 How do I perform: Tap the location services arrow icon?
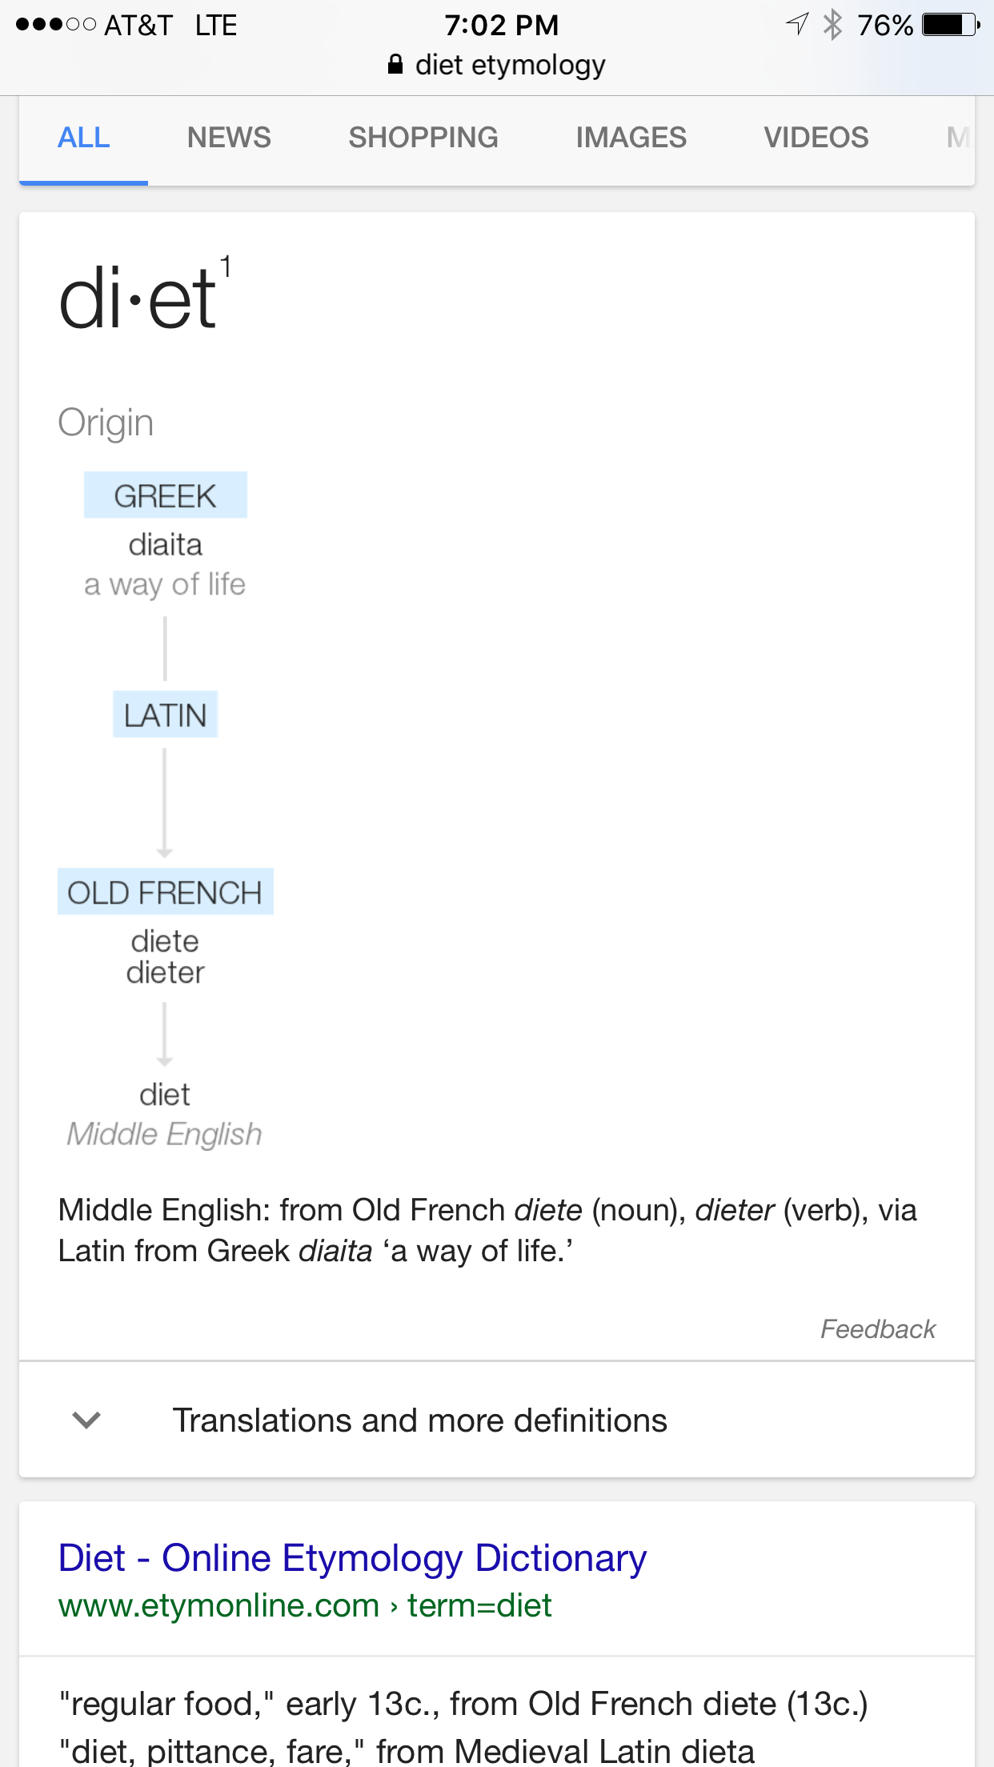tap(797, 24)
